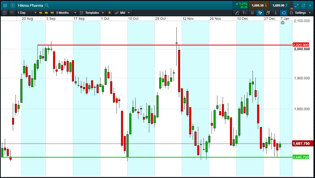315x178 pixels.
Task: Click the red horizontal resistance line
Action: click(165, 45)
